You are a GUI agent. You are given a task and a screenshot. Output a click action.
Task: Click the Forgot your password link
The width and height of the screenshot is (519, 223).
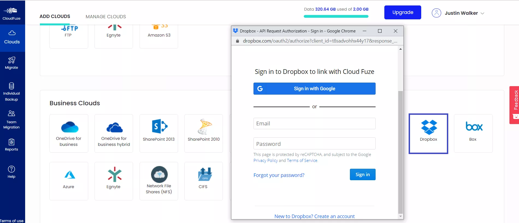pyautogui.click(x=279, y=175)
